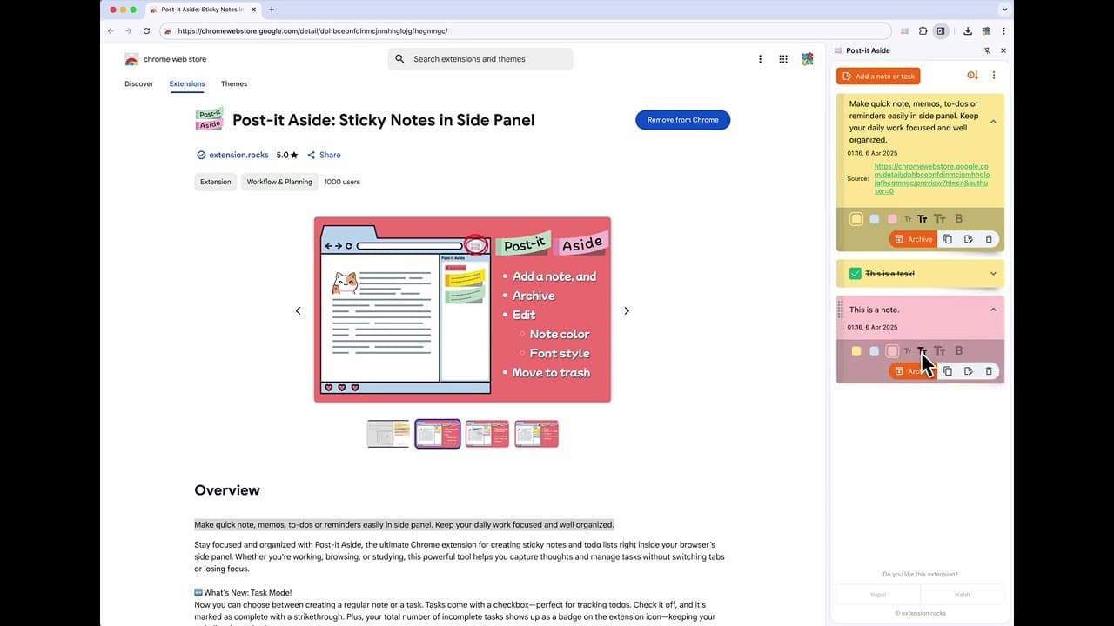Click copy icon on the yellow note
The height and width of the screenshot is (626, 1114).
948,239
